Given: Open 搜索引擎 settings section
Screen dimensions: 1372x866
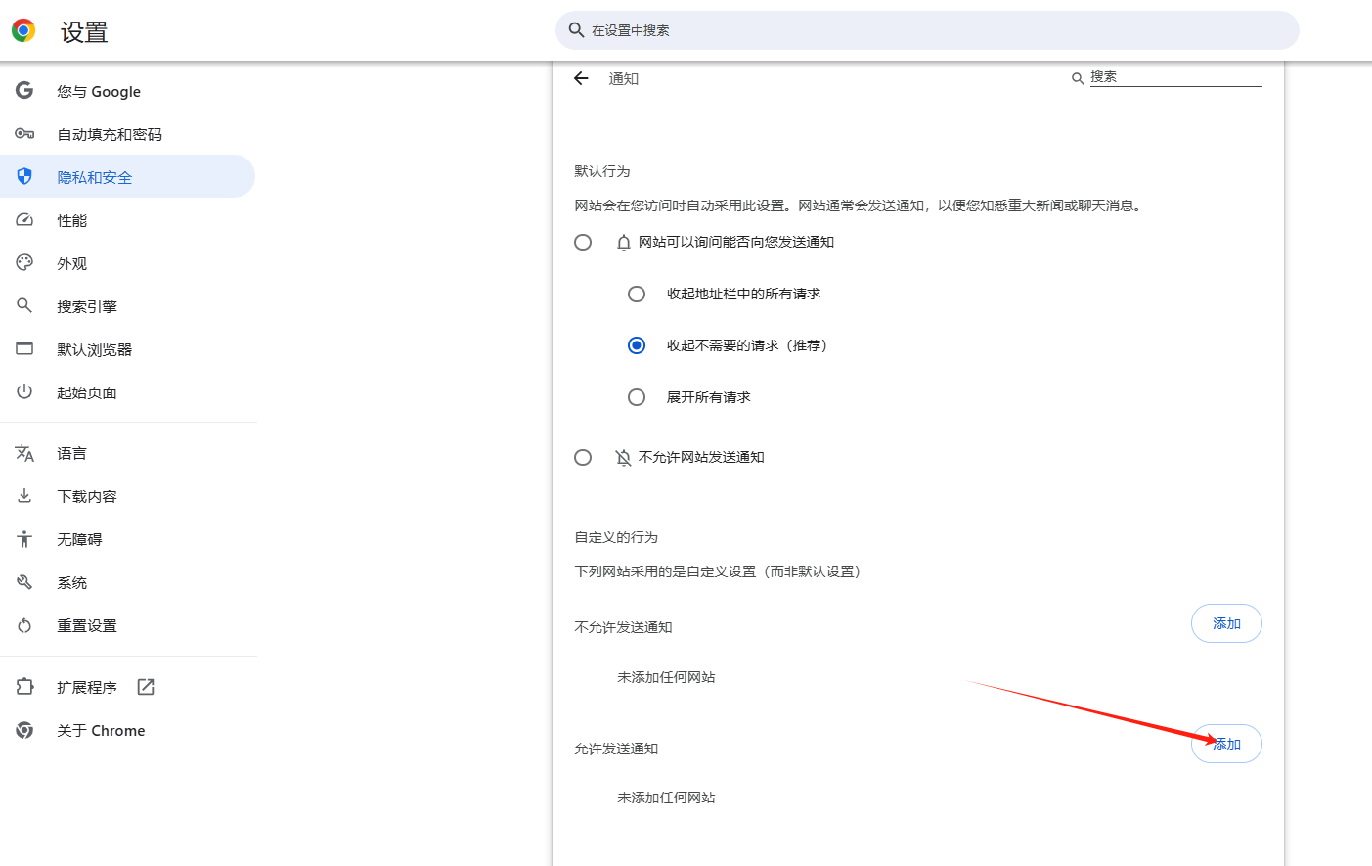Looking at the screenshot, I should coord(127,306).
